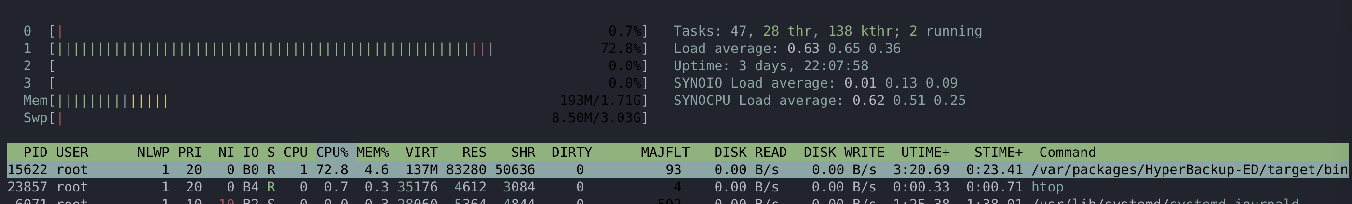The image size is (1352, 204).
Task: Click the RES column header
Action: [x=474, y=152]
